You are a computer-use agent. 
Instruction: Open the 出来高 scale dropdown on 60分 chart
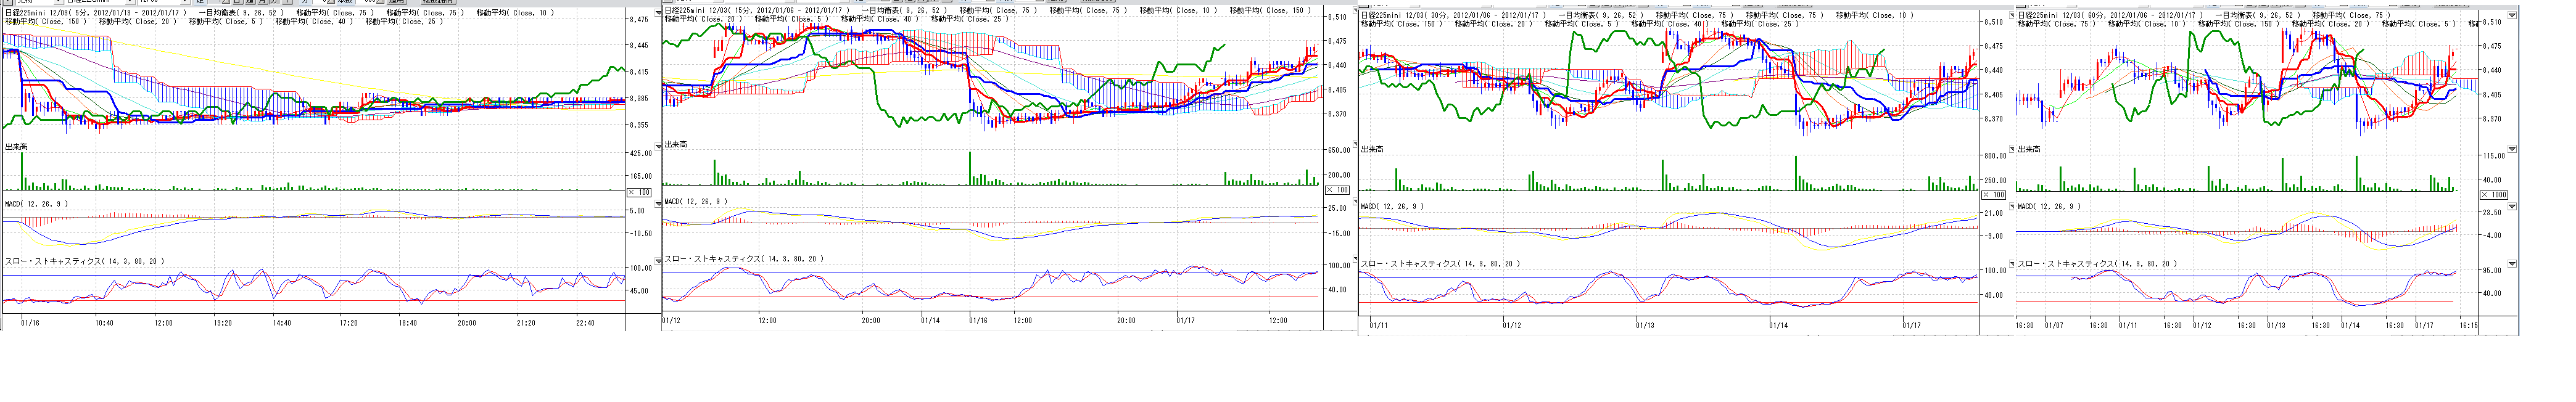click(2512, 149)
